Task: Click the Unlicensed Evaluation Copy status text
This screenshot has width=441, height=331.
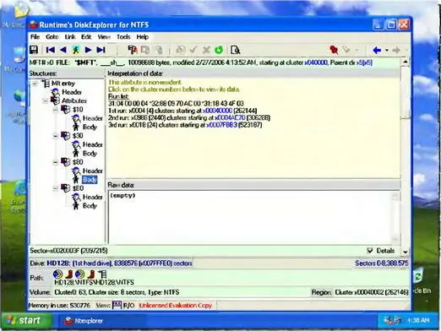Action: pyautogui.click(x=176, y=306)
